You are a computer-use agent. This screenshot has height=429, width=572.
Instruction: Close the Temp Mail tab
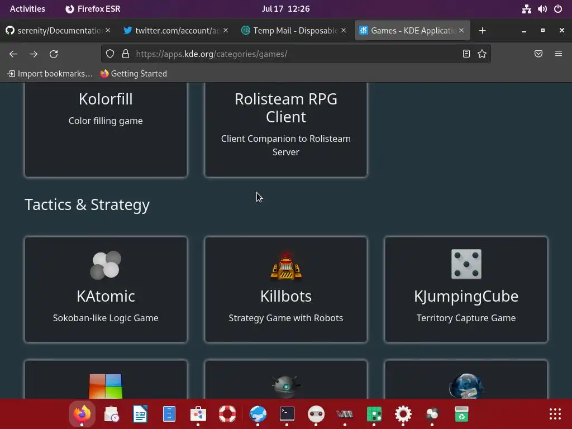click(x=344, y=30)
